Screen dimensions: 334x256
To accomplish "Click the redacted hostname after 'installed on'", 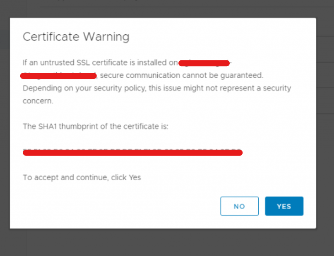I will (204, 63).
